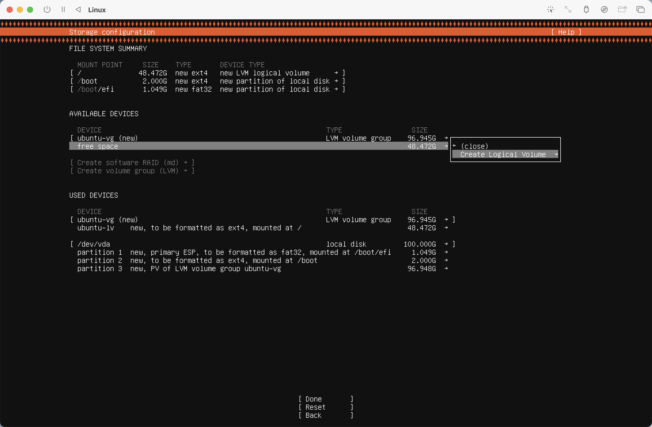Choose (close) in the popup menu

[474, 146]
